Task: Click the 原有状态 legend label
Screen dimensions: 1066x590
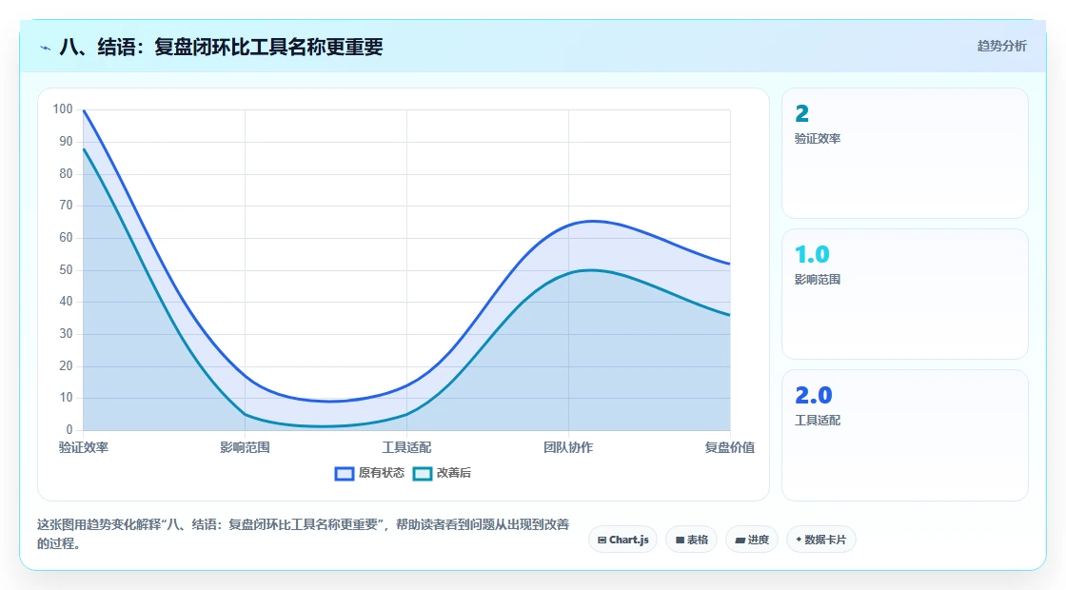Action: point(382,473)
